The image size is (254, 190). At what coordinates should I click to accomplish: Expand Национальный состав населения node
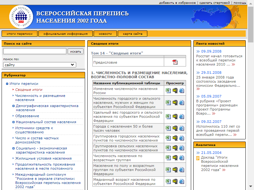click(13, 122)
